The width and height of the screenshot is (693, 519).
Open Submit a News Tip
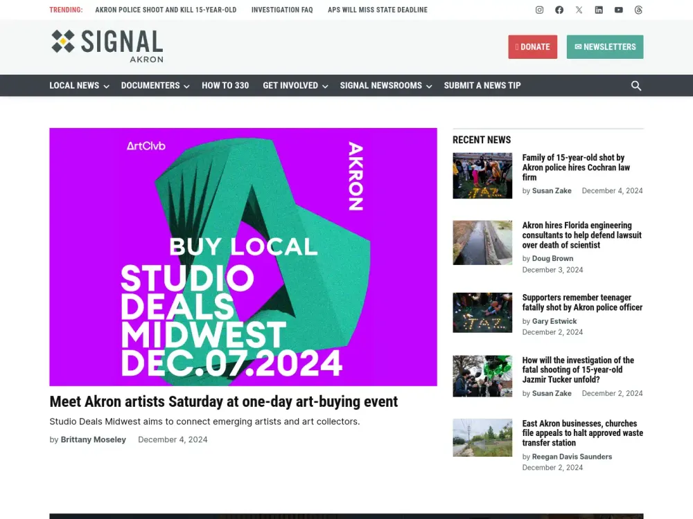coord(482,85)
